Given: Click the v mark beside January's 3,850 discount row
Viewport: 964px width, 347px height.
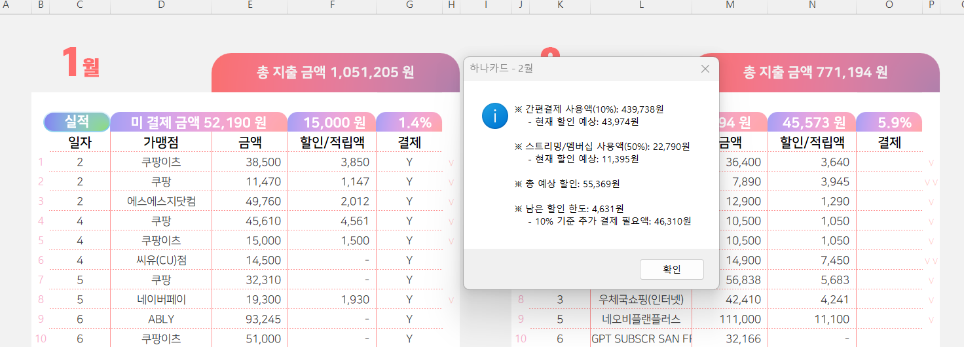Looking at the screenshot, I should coord(451,162).
